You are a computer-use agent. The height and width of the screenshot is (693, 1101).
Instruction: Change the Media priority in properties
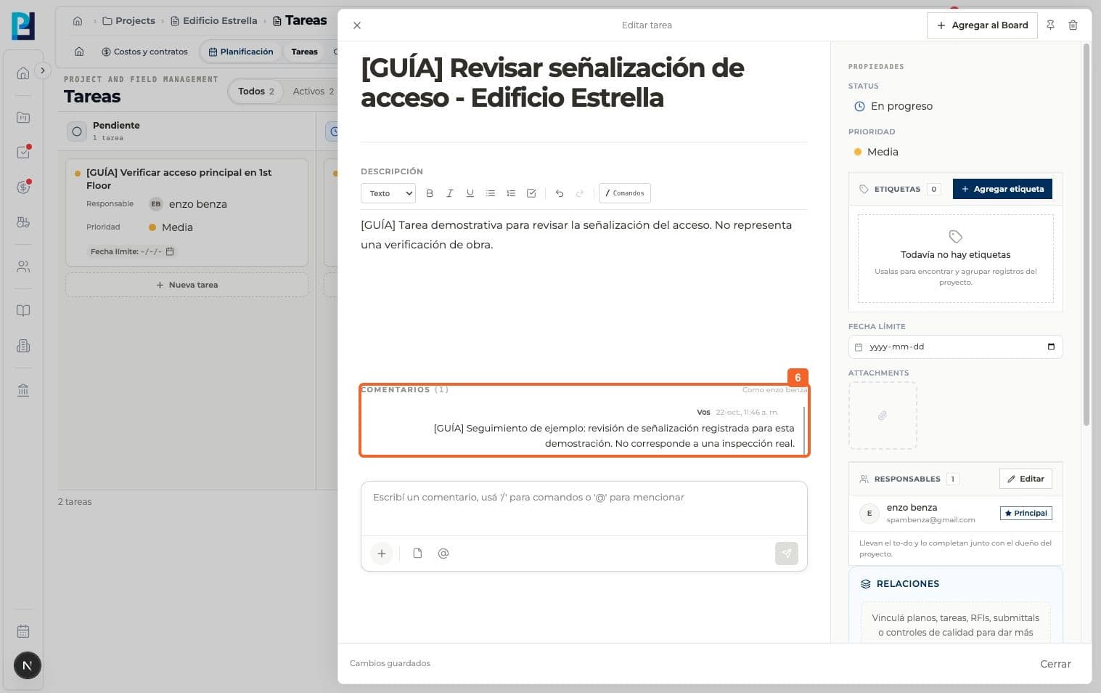[875, 152]
